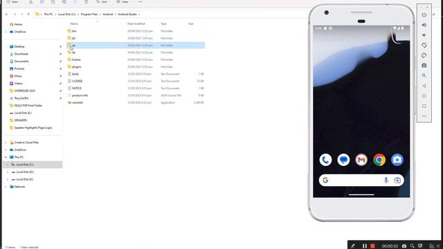Click This PC in the address breadcrumb
This screenshot has height=249, width=443.
pos(48,14)
